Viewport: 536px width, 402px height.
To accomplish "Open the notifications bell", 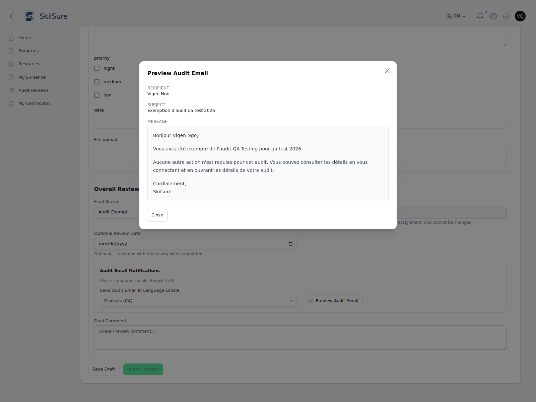I will (x=480, y=16).
